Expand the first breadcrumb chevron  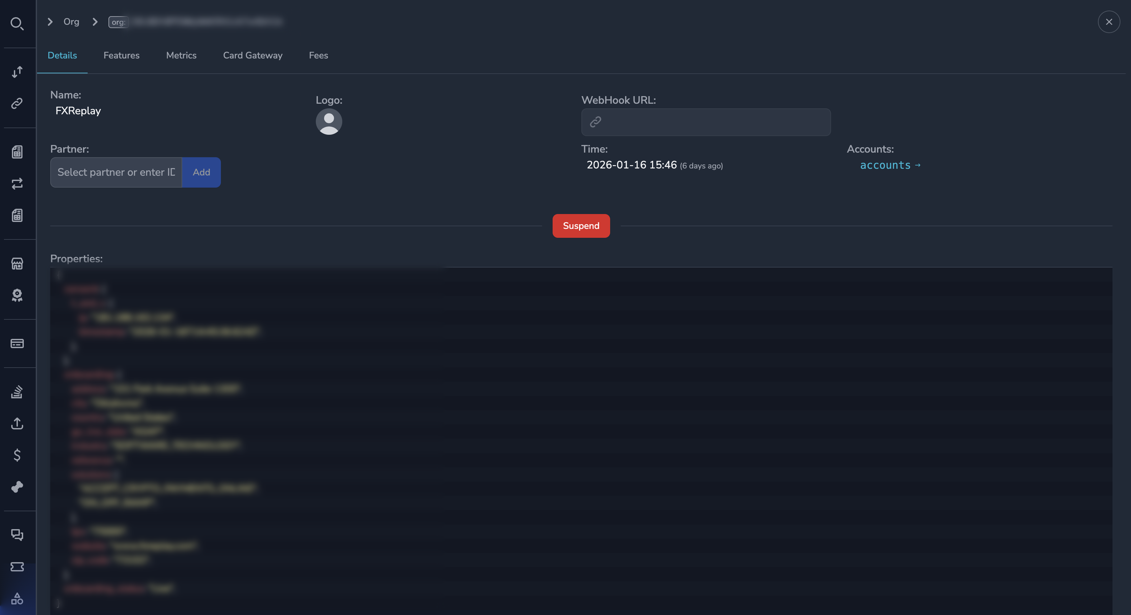point(50,21)
